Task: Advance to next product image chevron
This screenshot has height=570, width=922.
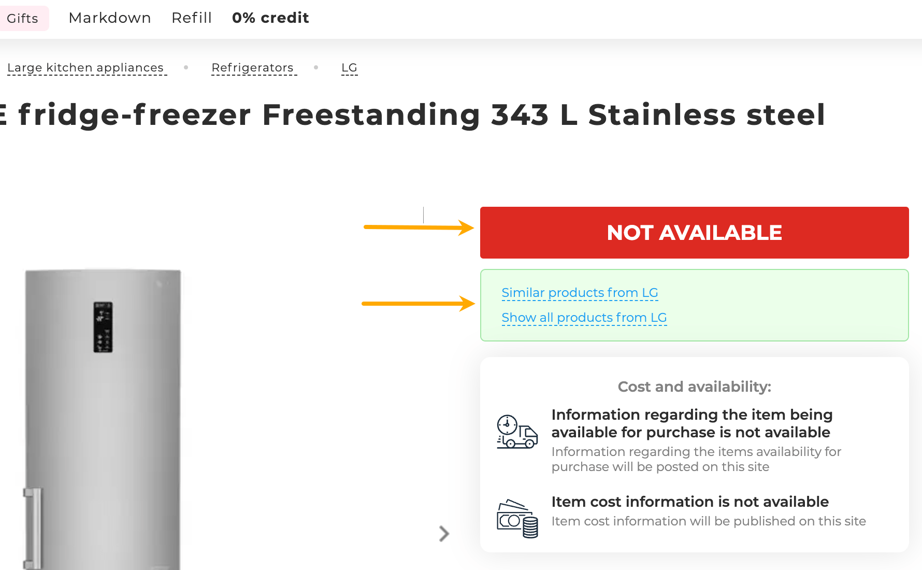Action: tap(444, 534)
